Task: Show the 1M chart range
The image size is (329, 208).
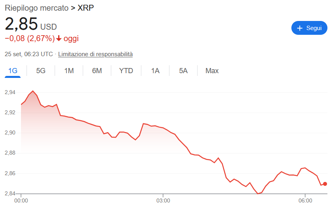Action: click(x=69, y=71)
